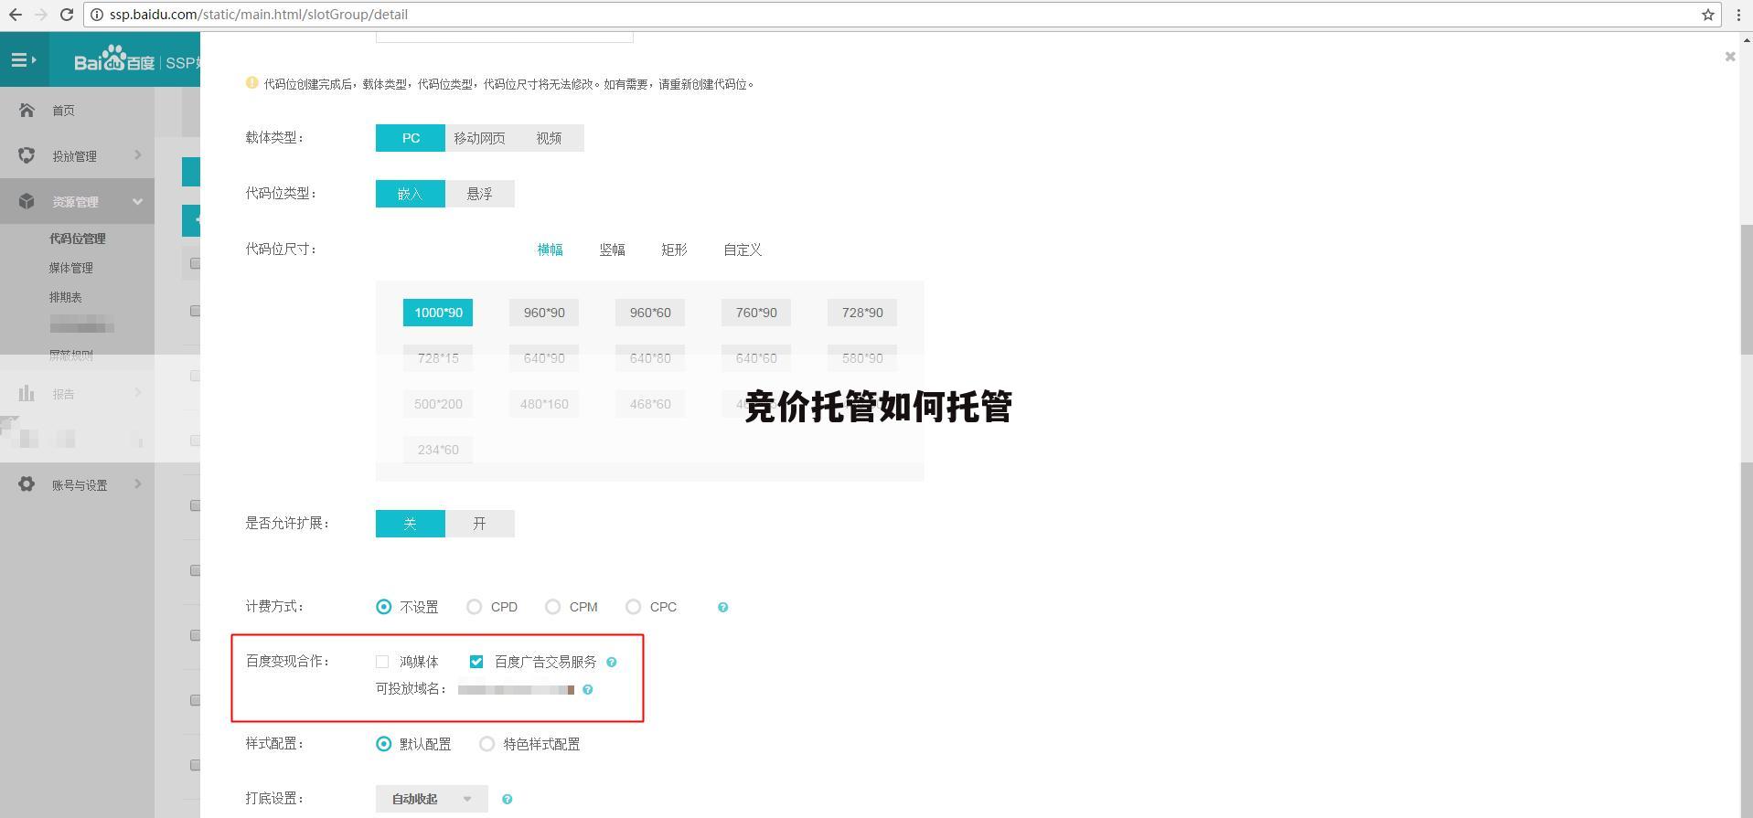Select 嵌入 slot type tab

coord(410,194)
